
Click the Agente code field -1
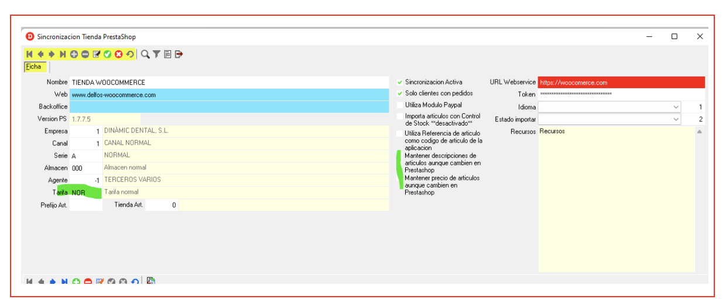85,180
